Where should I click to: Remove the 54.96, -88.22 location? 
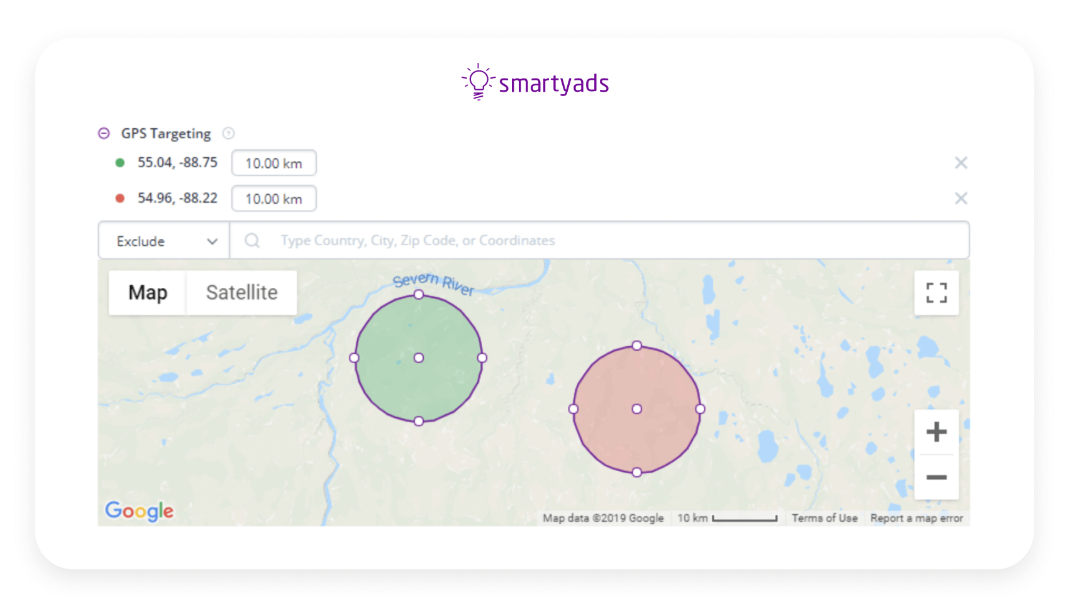pyautogui.click(x=961, y=199)
